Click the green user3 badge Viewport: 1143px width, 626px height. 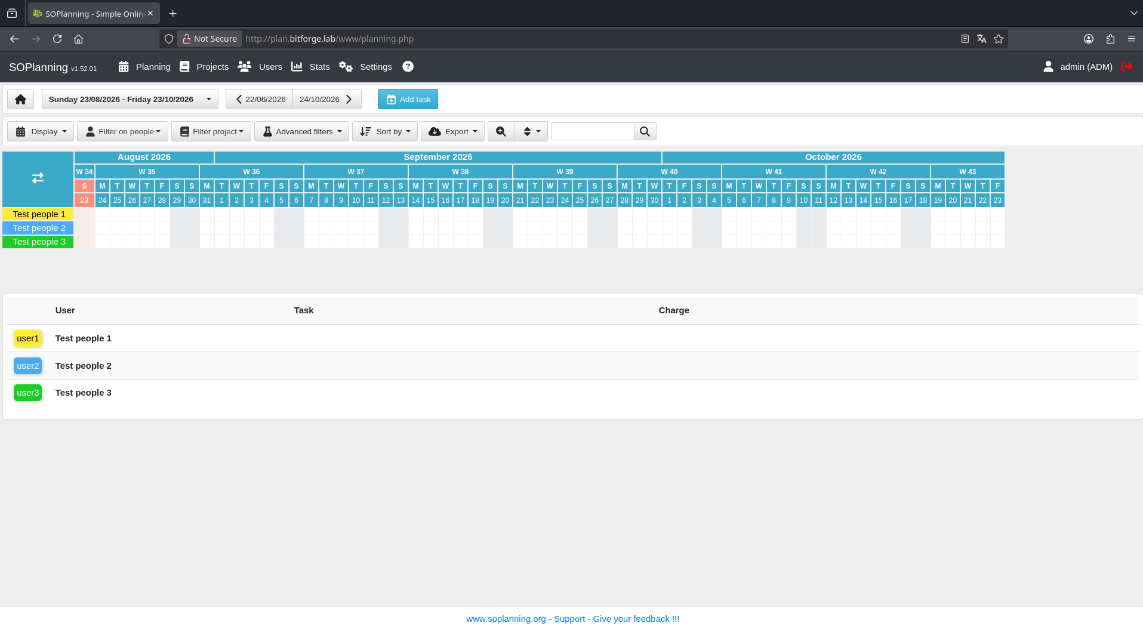click(27, 393)
